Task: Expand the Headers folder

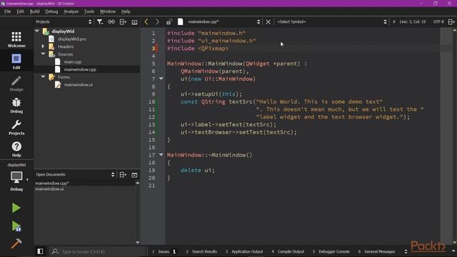Action: pyautogui.click(x=43, y=46)
